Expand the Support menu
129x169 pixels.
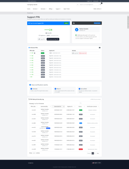[x=58, y=9]
